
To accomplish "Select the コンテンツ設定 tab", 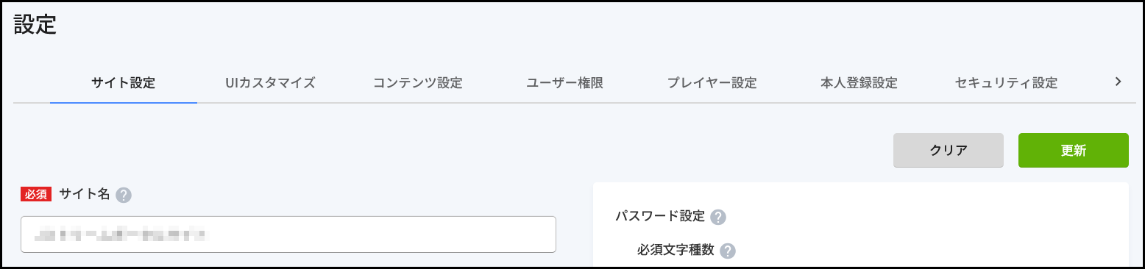I will coord(418,83).
